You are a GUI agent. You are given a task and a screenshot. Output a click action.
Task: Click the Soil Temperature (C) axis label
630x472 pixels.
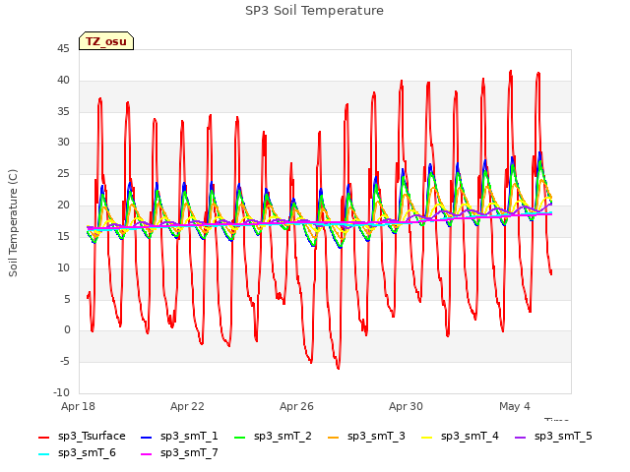tap(13, 223)
